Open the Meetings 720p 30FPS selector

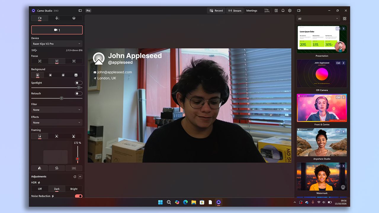258,11
